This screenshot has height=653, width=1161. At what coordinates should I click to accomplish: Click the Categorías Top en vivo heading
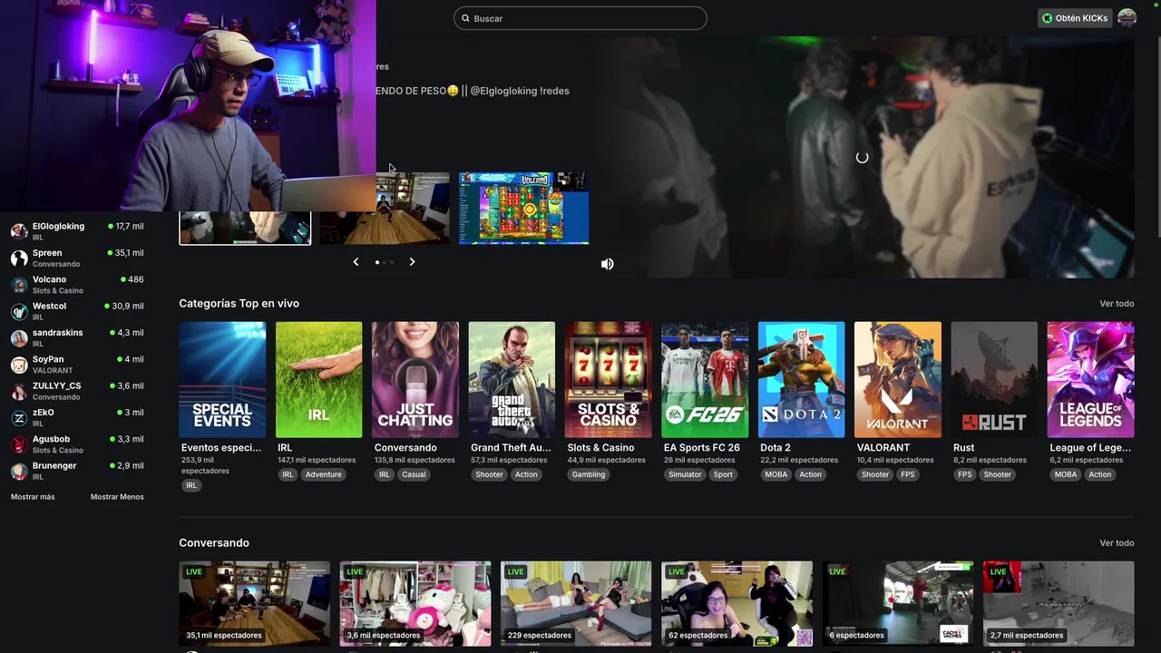[239, 304]
